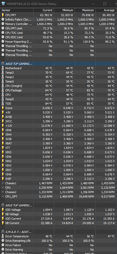
Task: Click the thermometer icon beside Drive Temperature
Action: click(x=3, y=236)
